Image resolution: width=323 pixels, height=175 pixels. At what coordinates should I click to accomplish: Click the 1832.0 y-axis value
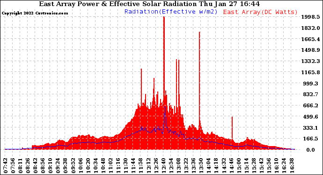coord(311,28)
